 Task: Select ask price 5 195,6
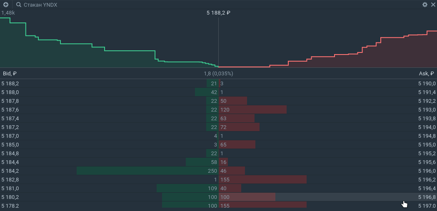point(427,162)
